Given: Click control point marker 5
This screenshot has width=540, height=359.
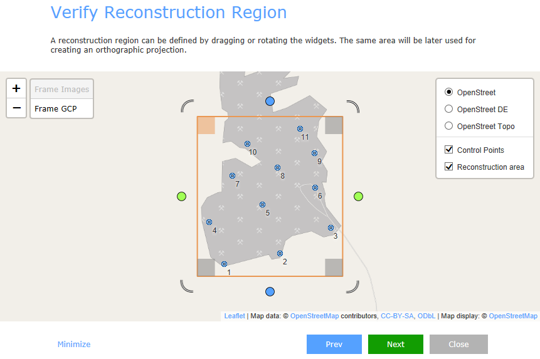Looking at the screenshot, I should (262, 204).
